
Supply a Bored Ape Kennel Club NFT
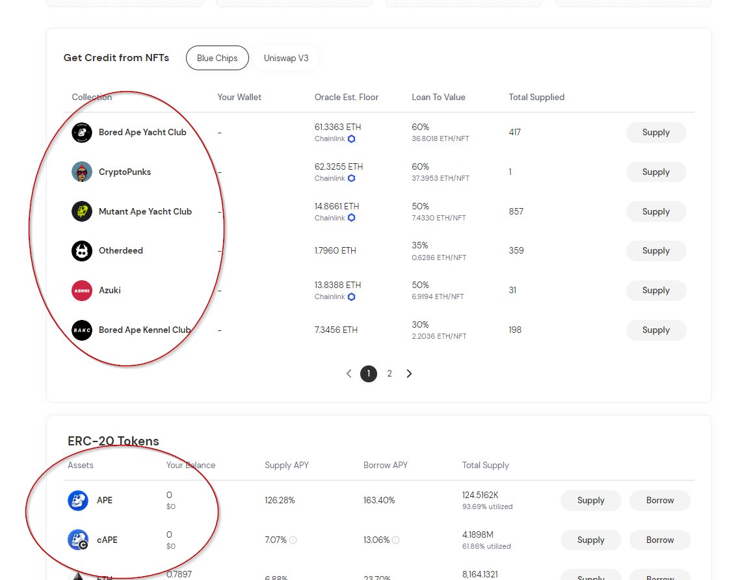[x=656, y=330]
